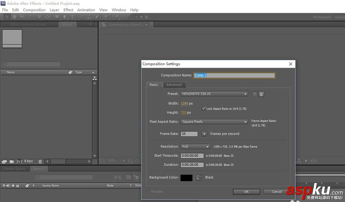Click the Duration timecode field
The height and width of the screenshot is (202, 345).
pyautogui.click(x=192, y=165)
